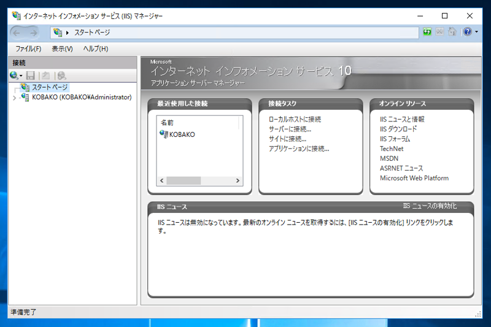Open IIS フォーラム link
491x327 pixels.
click(395, 139)
